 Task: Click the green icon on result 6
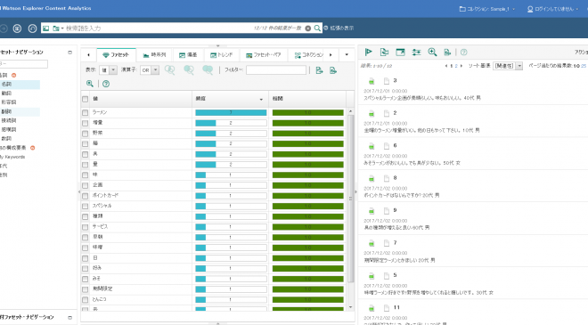(x=372, y=146)
